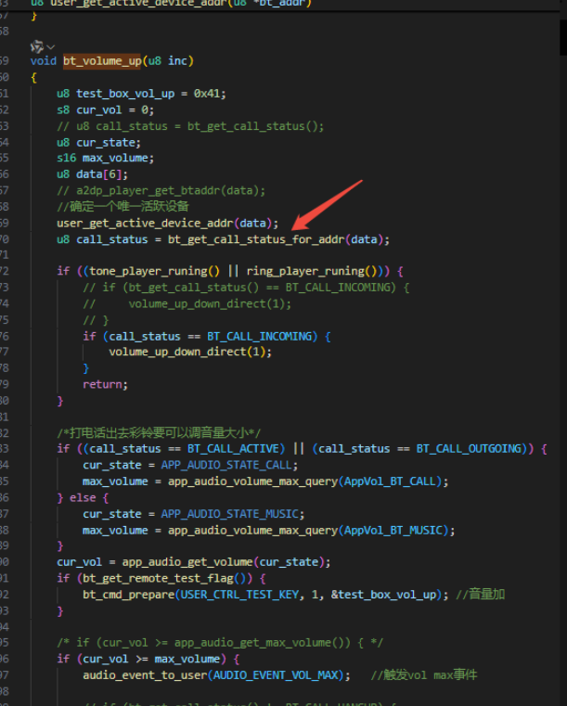
Task: Click the Chinese comment 确定一个唯一活跃设备
Action: click(122, 206)
